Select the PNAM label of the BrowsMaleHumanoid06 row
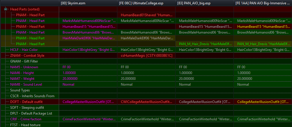 tap(30, 32)
